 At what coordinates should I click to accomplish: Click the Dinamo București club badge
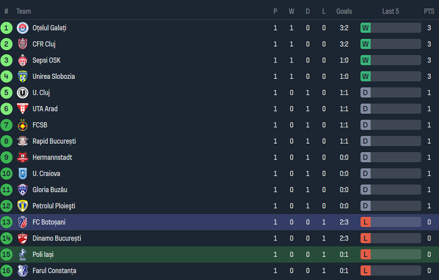[23, 238]
